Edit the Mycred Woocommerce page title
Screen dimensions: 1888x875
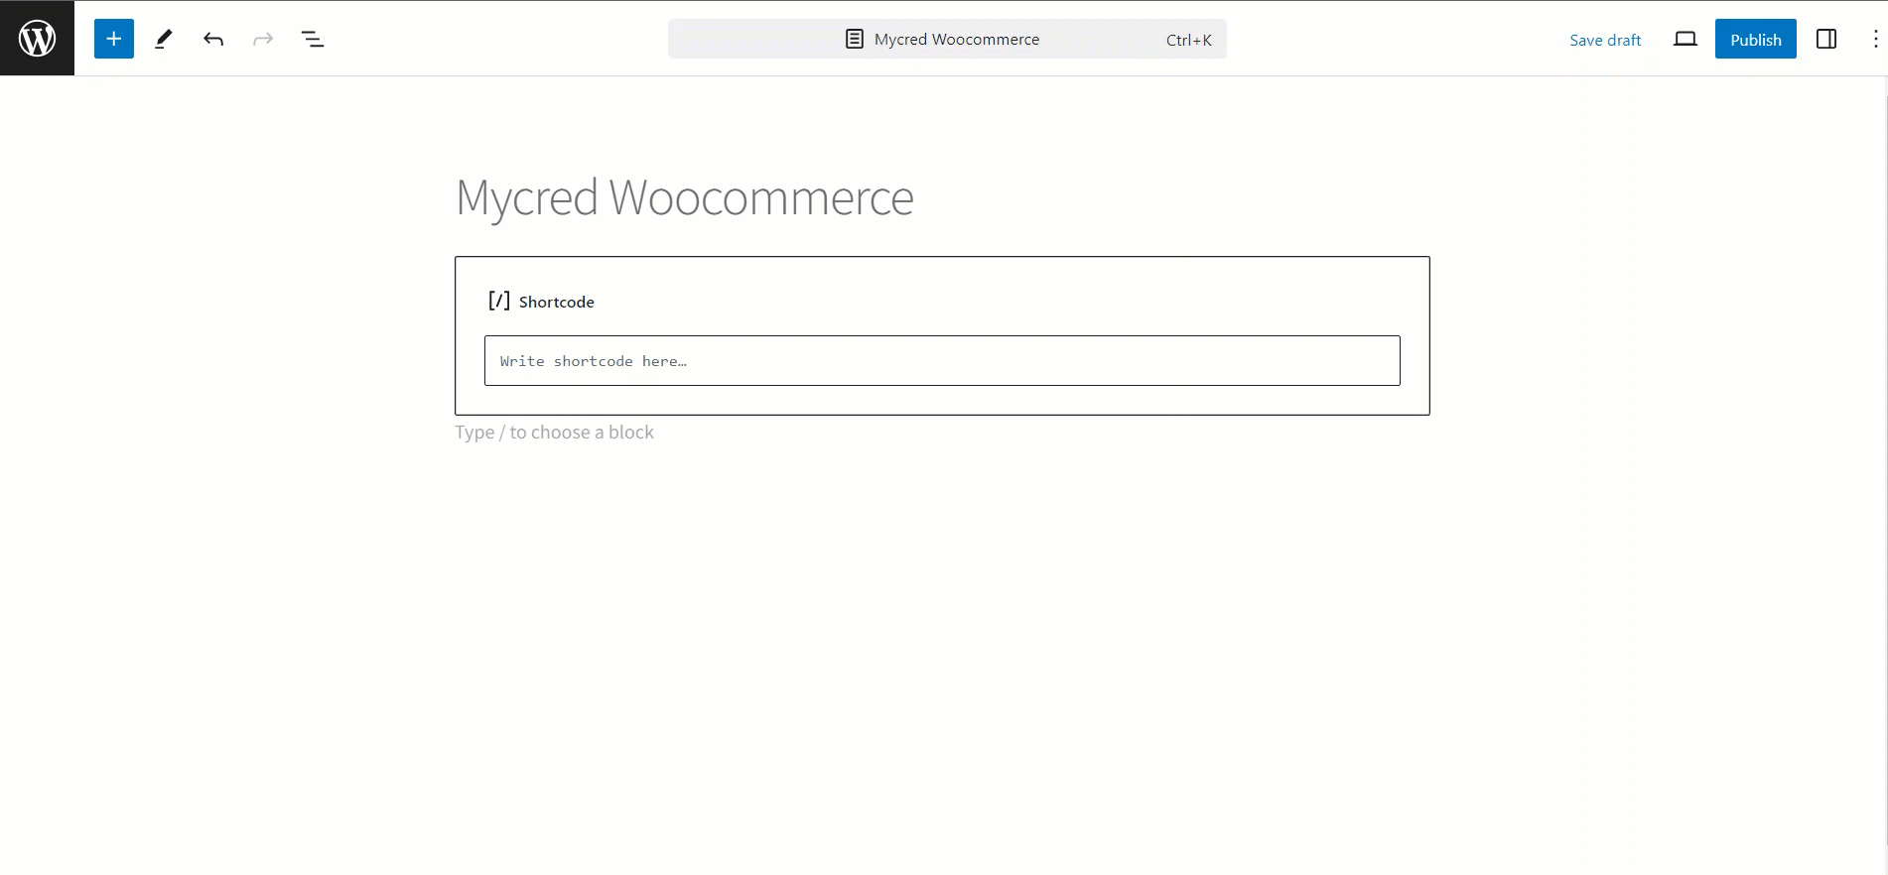[x=684, y=197]
